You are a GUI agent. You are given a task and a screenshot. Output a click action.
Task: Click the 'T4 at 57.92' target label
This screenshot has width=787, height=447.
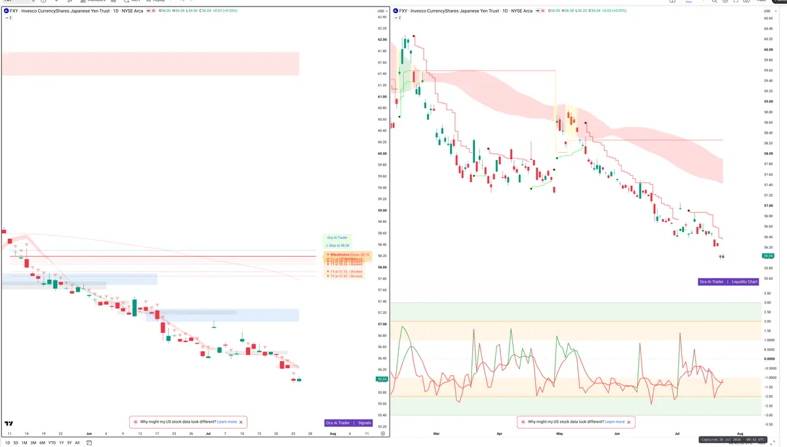point(344,271)
